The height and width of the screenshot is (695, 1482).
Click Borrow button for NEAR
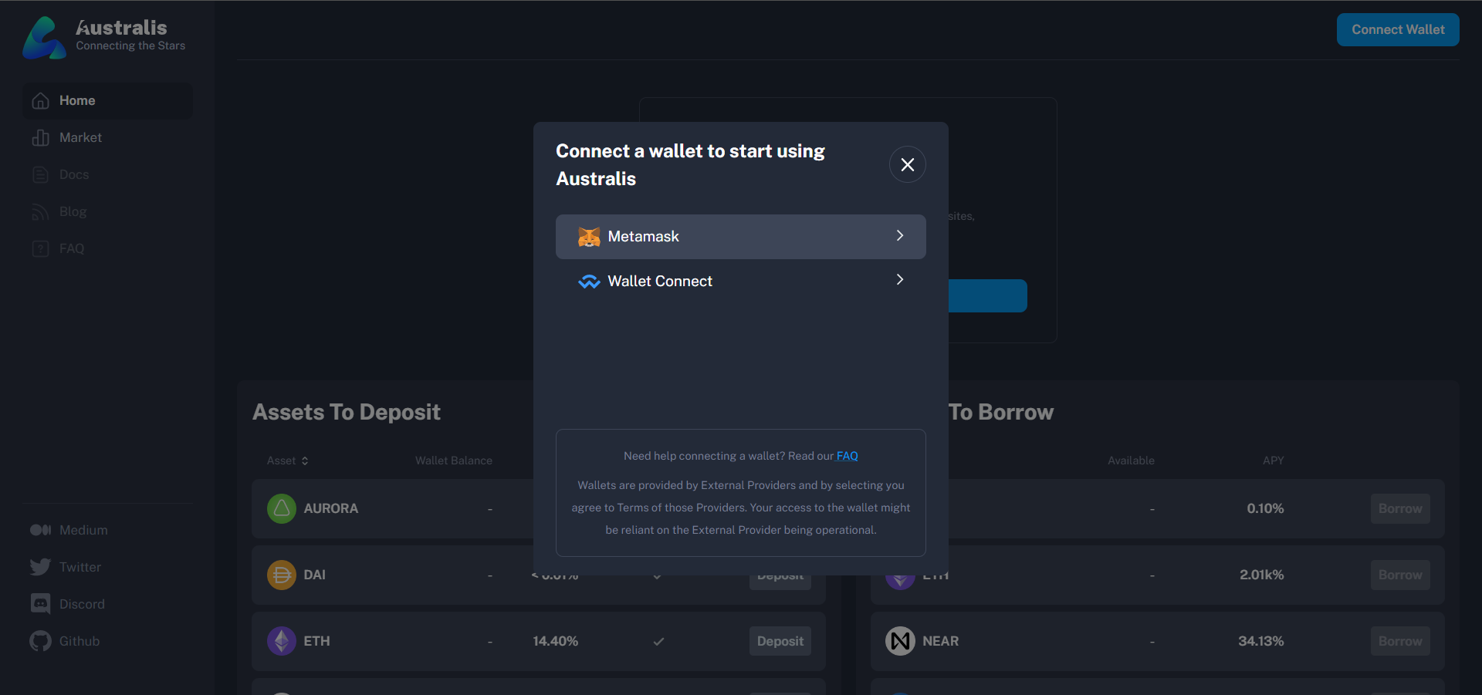pos(1400,641)
